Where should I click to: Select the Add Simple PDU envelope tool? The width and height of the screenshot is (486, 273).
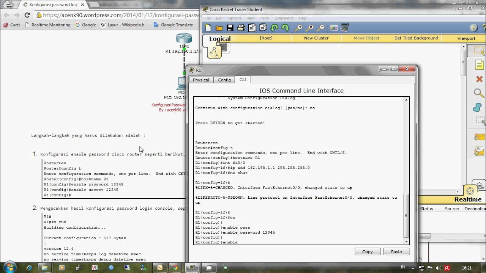480,137
